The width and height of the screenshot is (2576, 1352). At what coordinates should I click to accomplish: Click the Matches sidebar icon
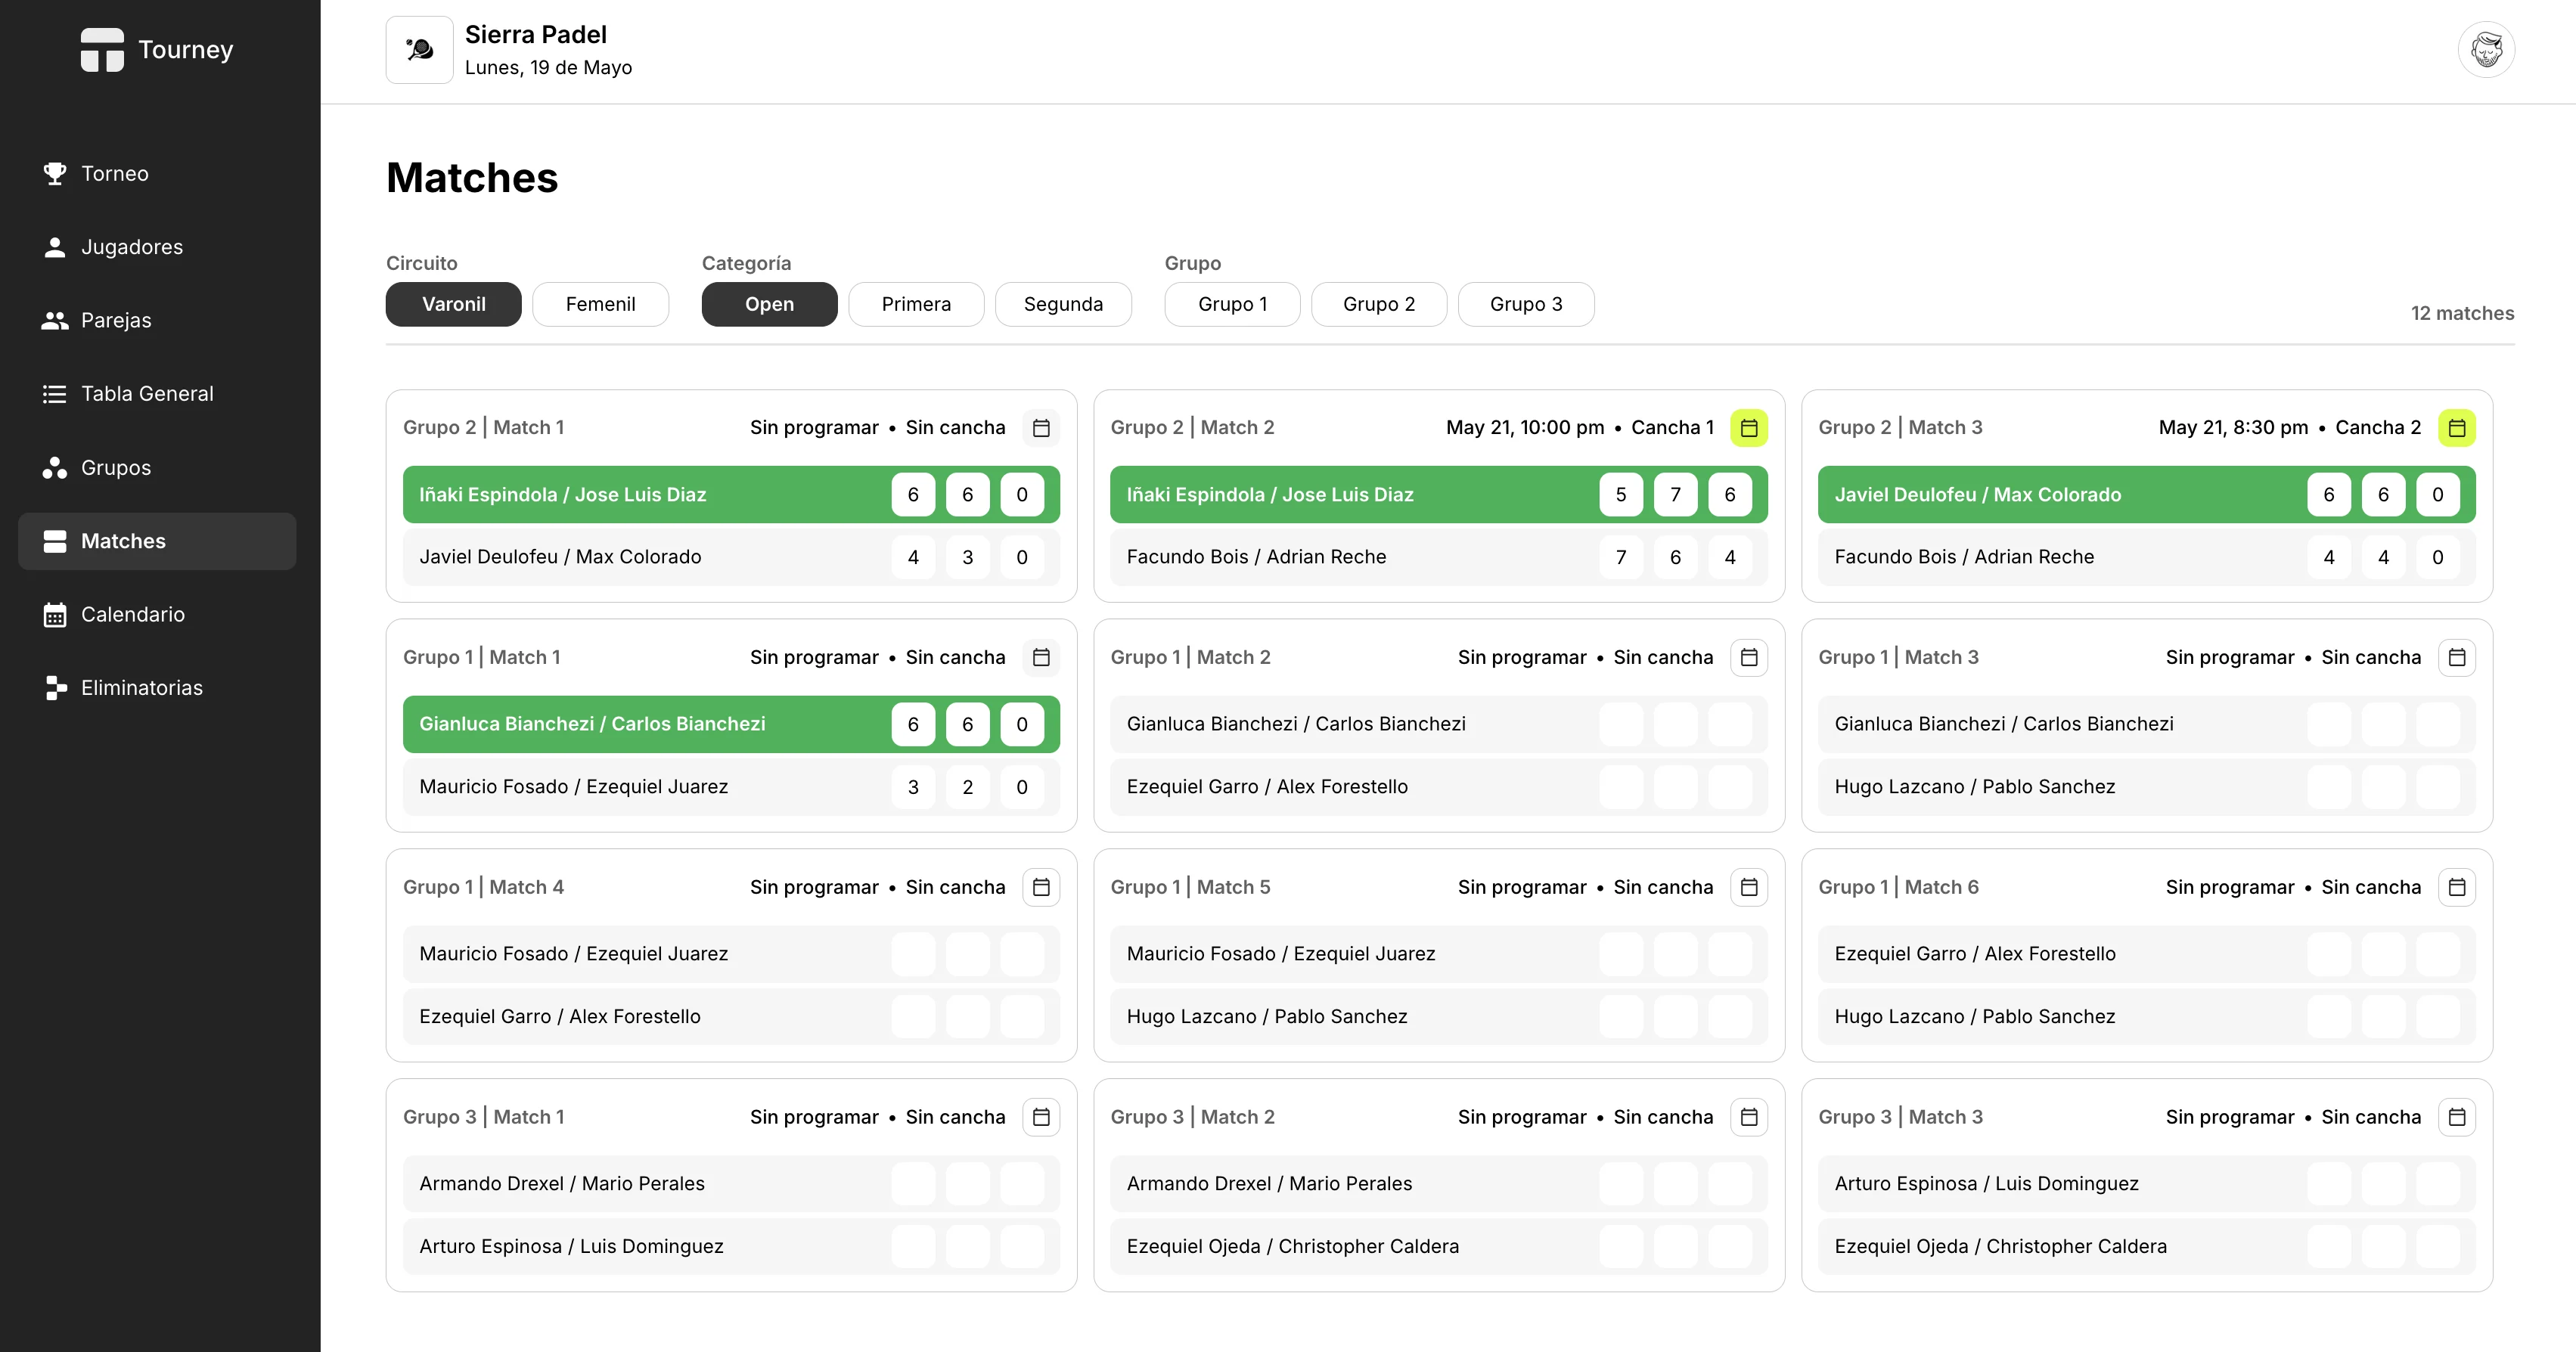point(55,541)
